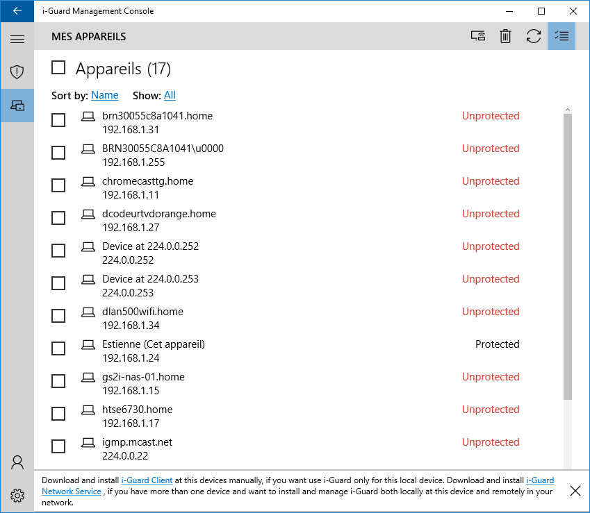Image resolution: width=590 pixels, height=513 pixels.
Task: Click the trash delete icon
Action: point(505,36)
